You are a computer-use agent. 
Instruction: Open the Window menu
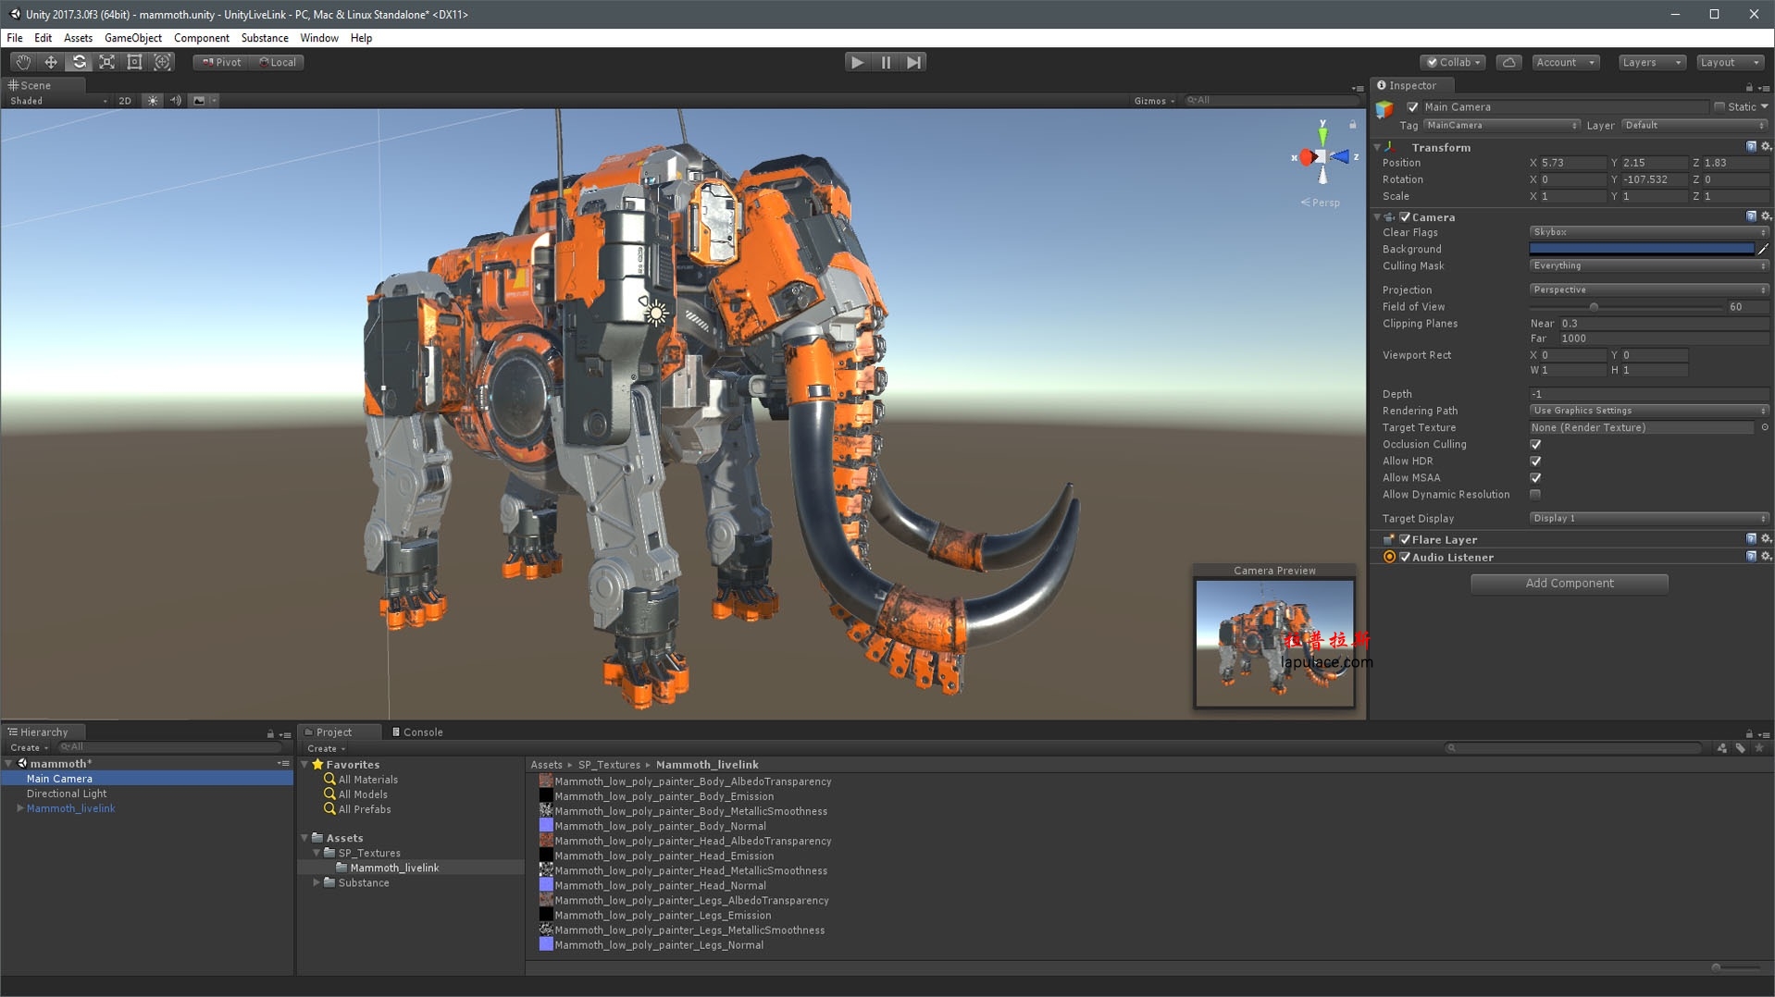[319, 38]
